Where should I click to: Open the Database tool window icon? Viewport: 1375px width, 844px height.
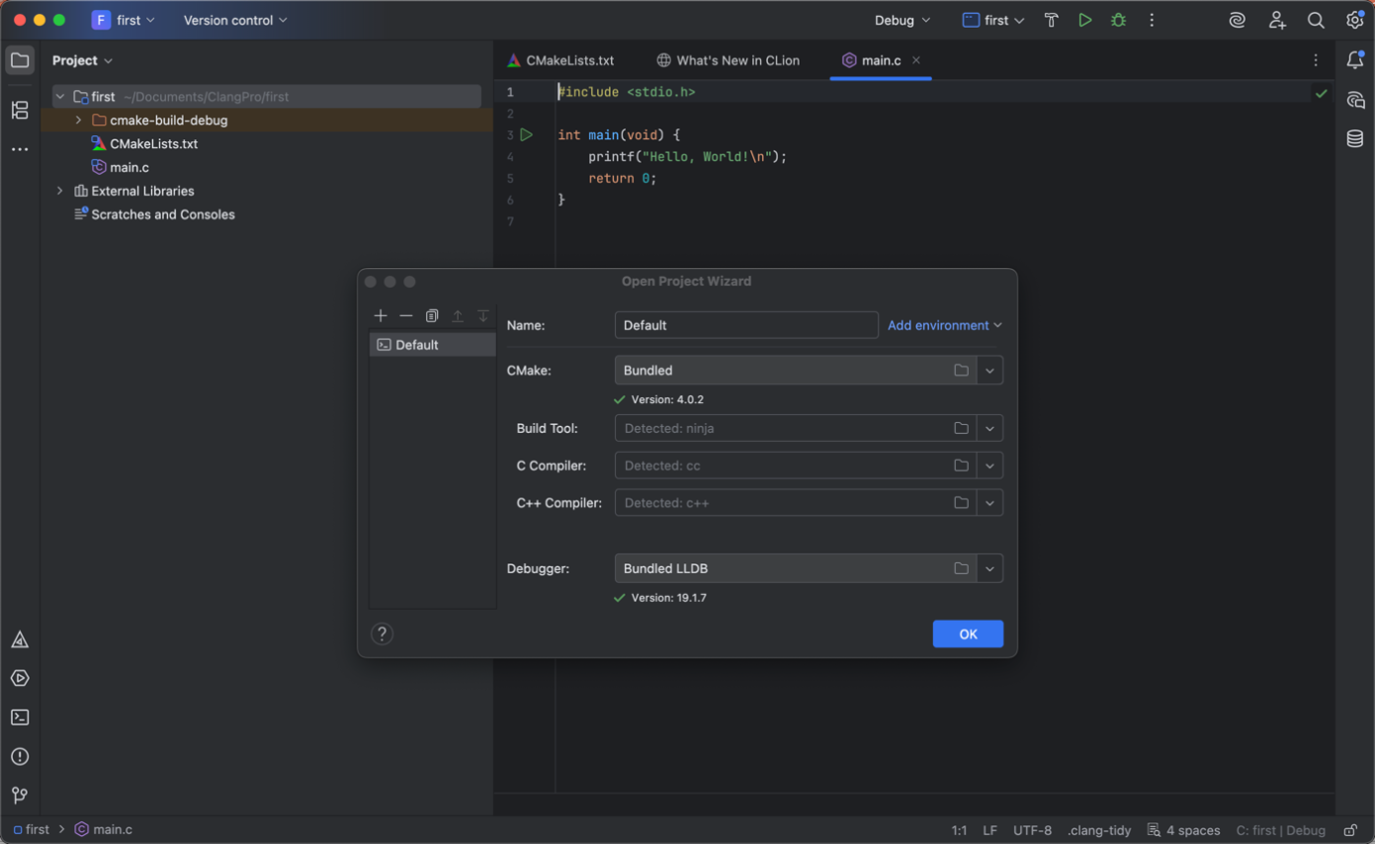1355,139
